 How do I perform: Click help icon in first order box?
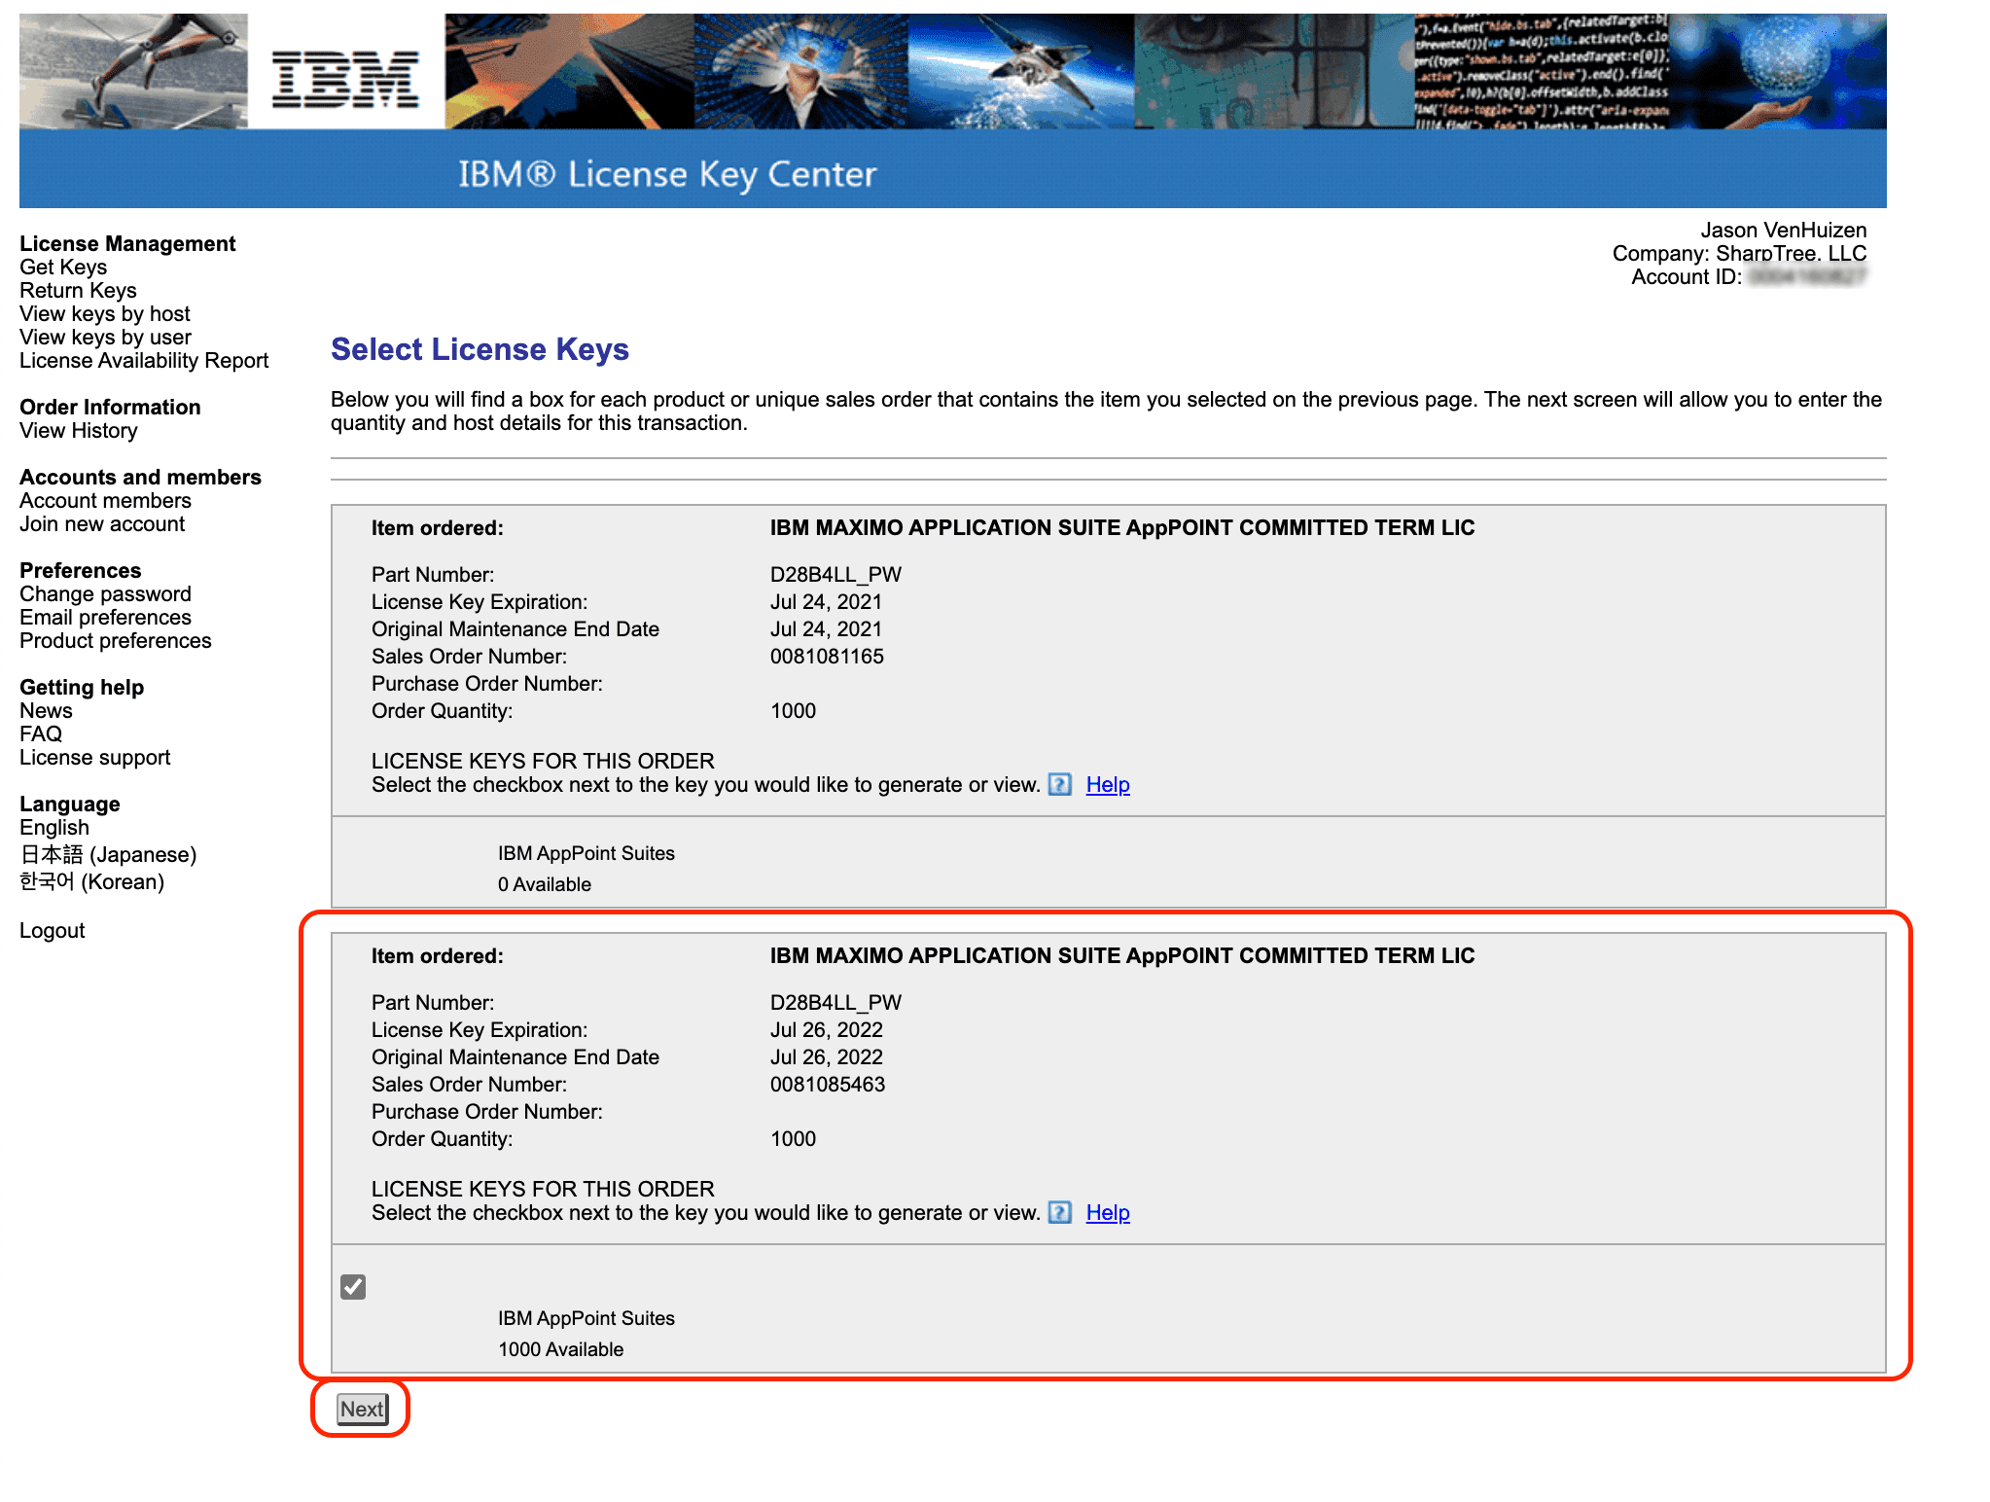(x=1059, y=784)
